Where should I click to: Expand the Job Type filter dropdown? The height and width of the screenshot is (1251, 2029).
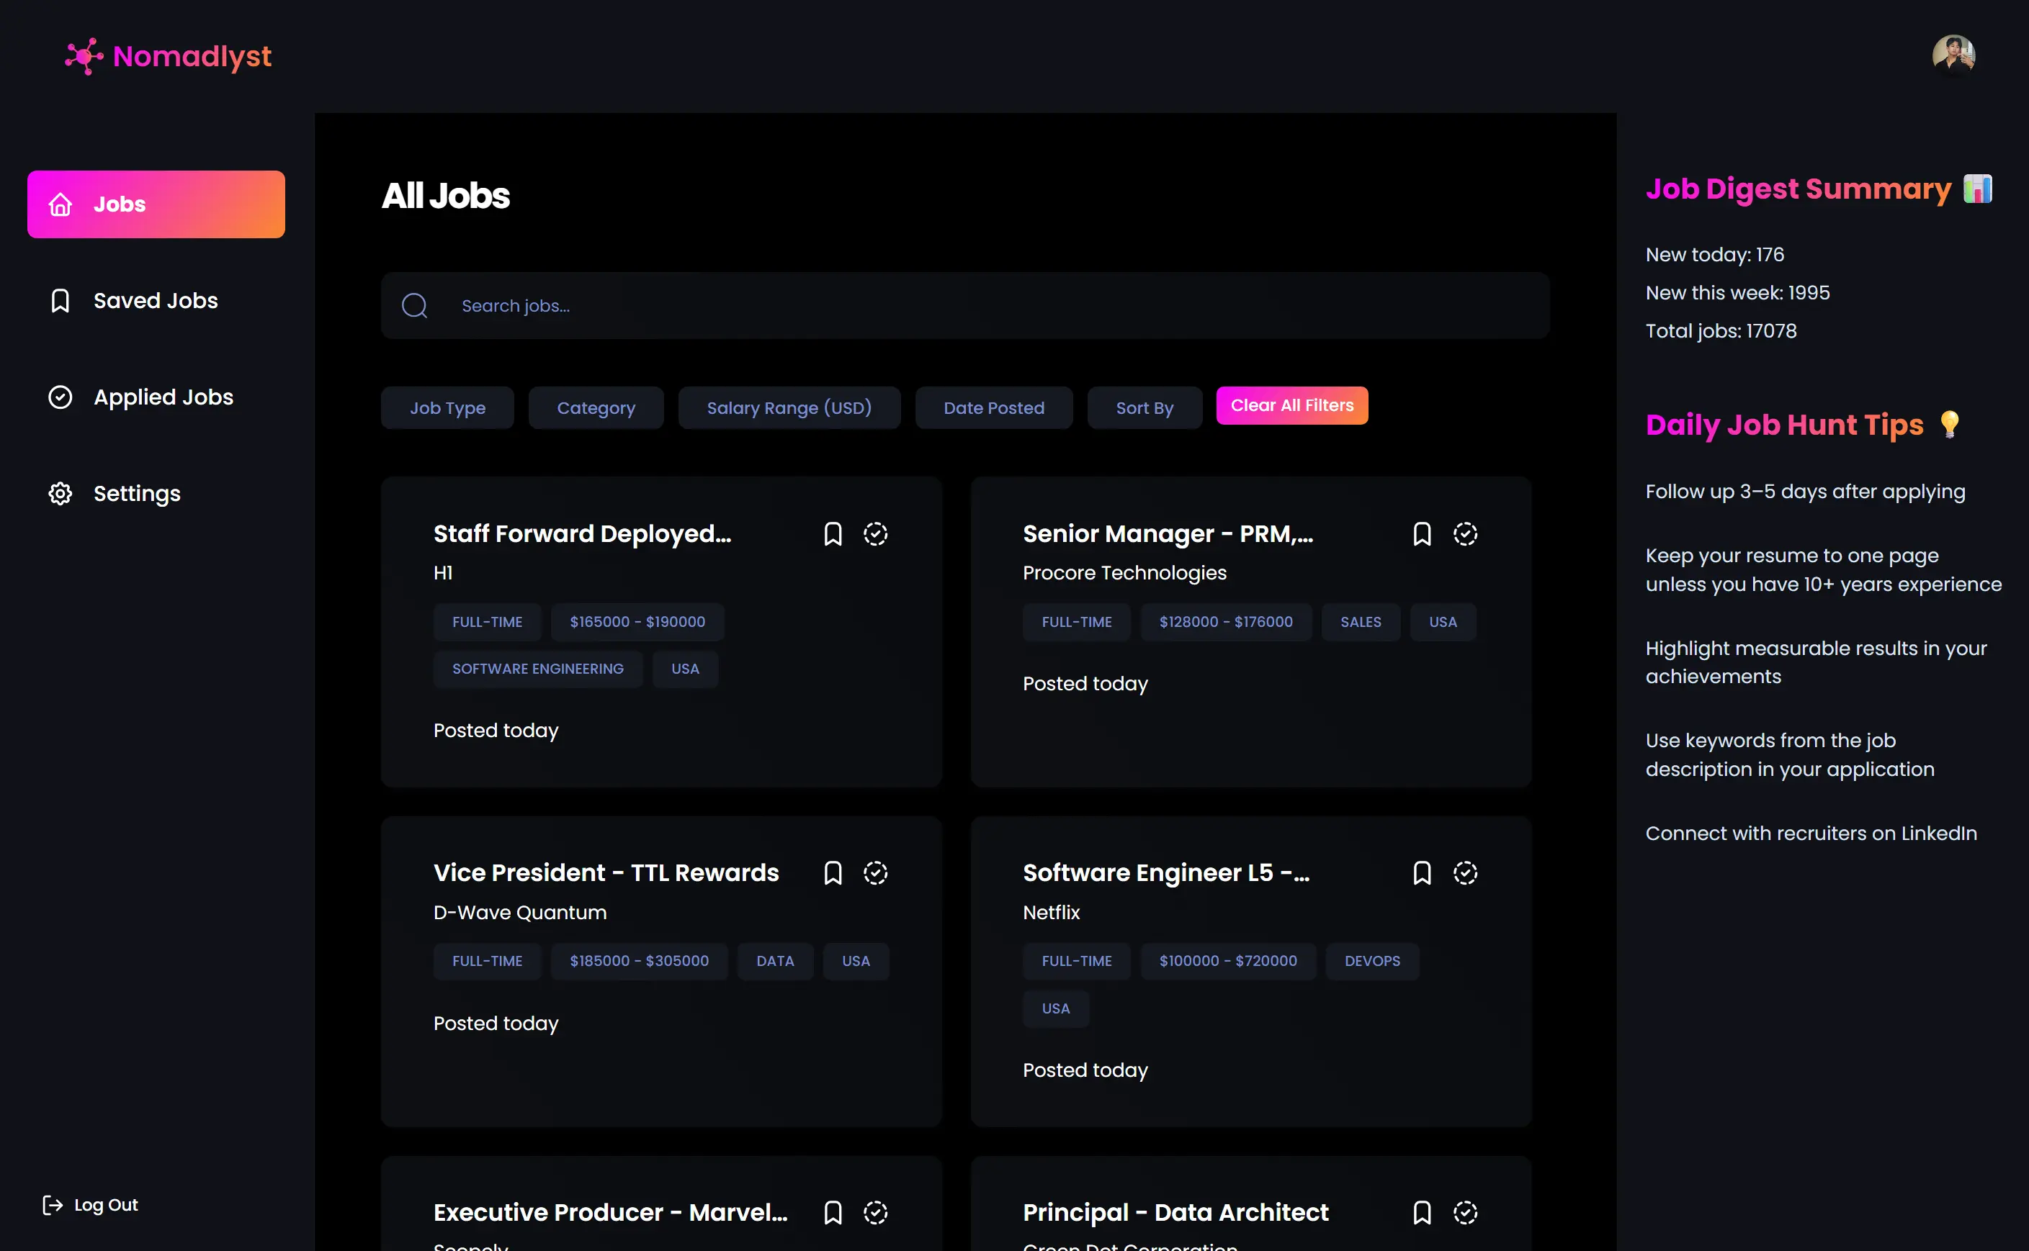click(x=447, y=408)
